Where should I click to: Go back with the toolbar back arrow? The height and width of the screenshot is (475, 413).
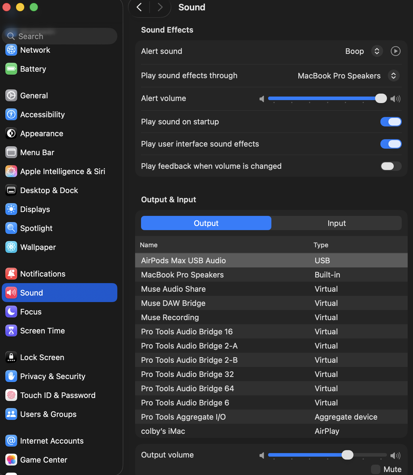pos(139,7)
